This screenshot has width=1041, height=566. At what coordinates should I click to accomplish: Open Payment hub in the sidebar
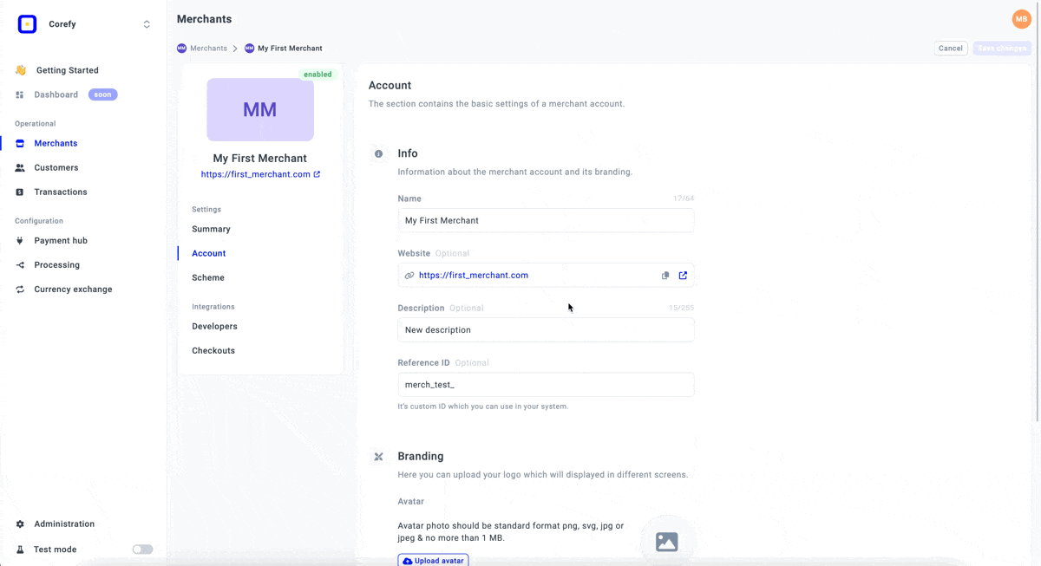coord(61,240)
